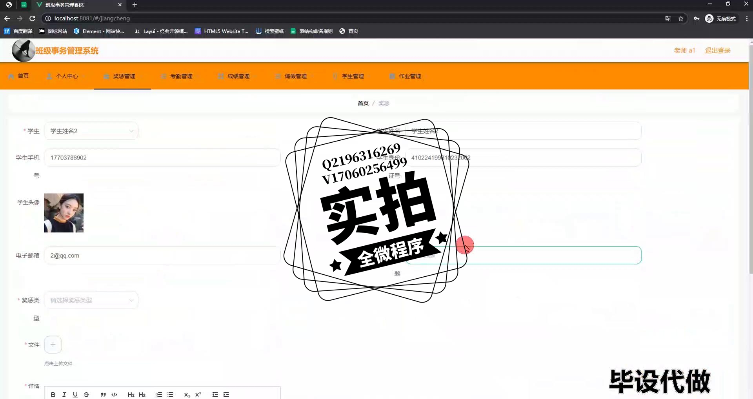Go to 首页 in the breadcrumb

[363, 103]
